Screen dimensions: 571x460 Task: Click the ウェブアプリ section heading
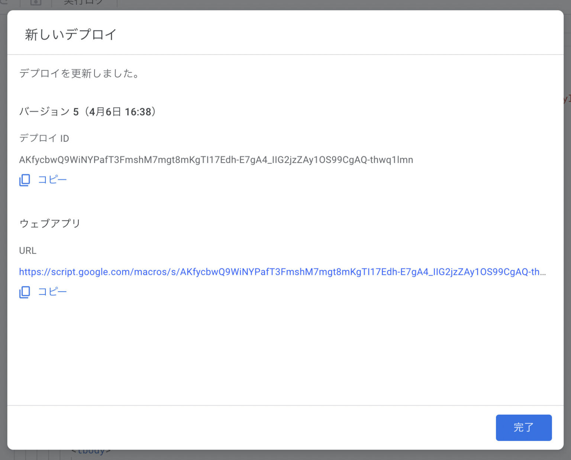pos(49,223)
